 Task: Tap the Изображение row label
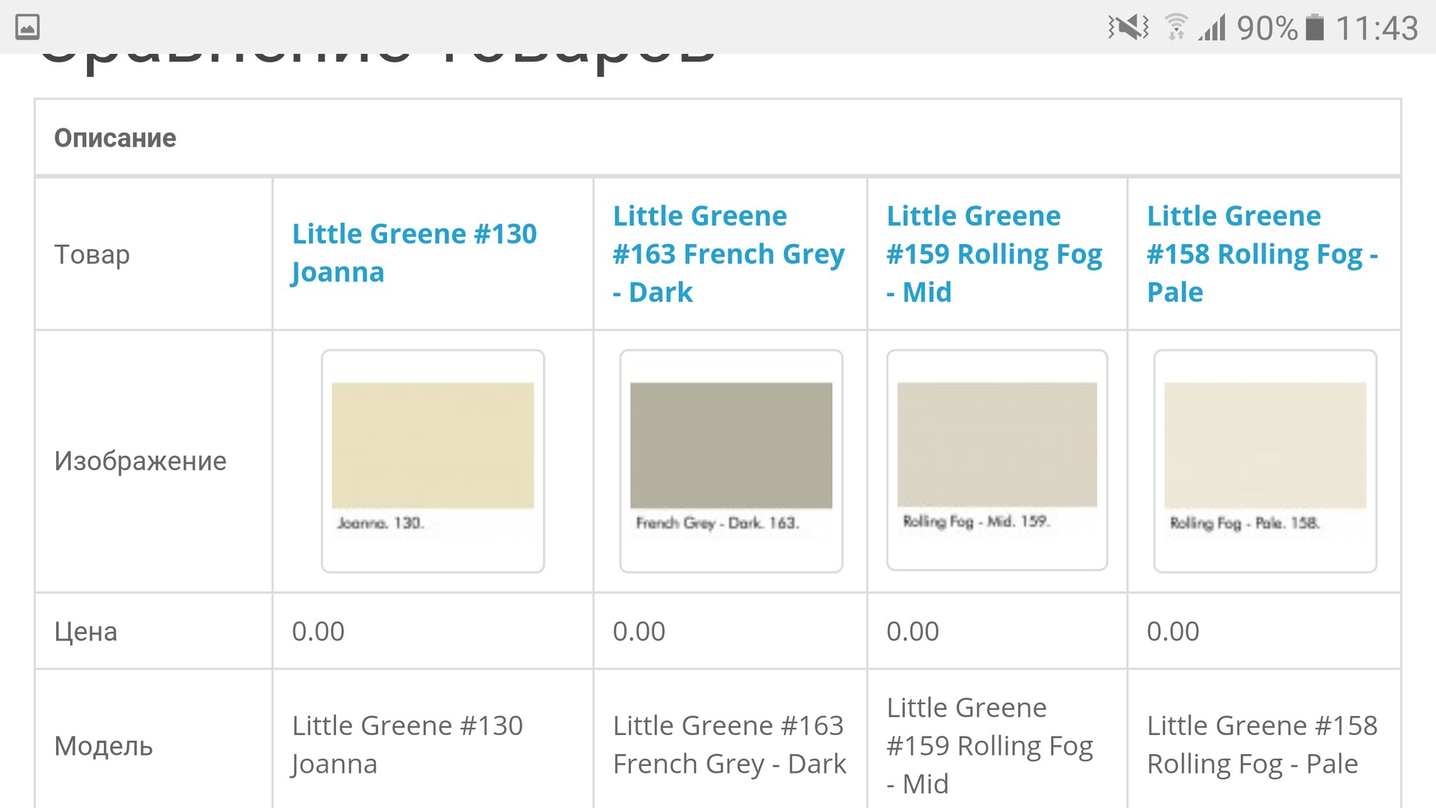(x=140, y=461)
